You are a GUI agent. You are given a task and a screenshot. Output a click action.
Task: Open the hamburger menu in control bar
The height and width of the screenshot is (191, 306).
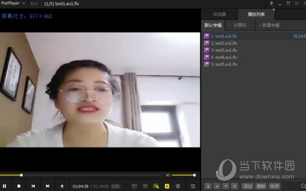[x=193, y=186]
